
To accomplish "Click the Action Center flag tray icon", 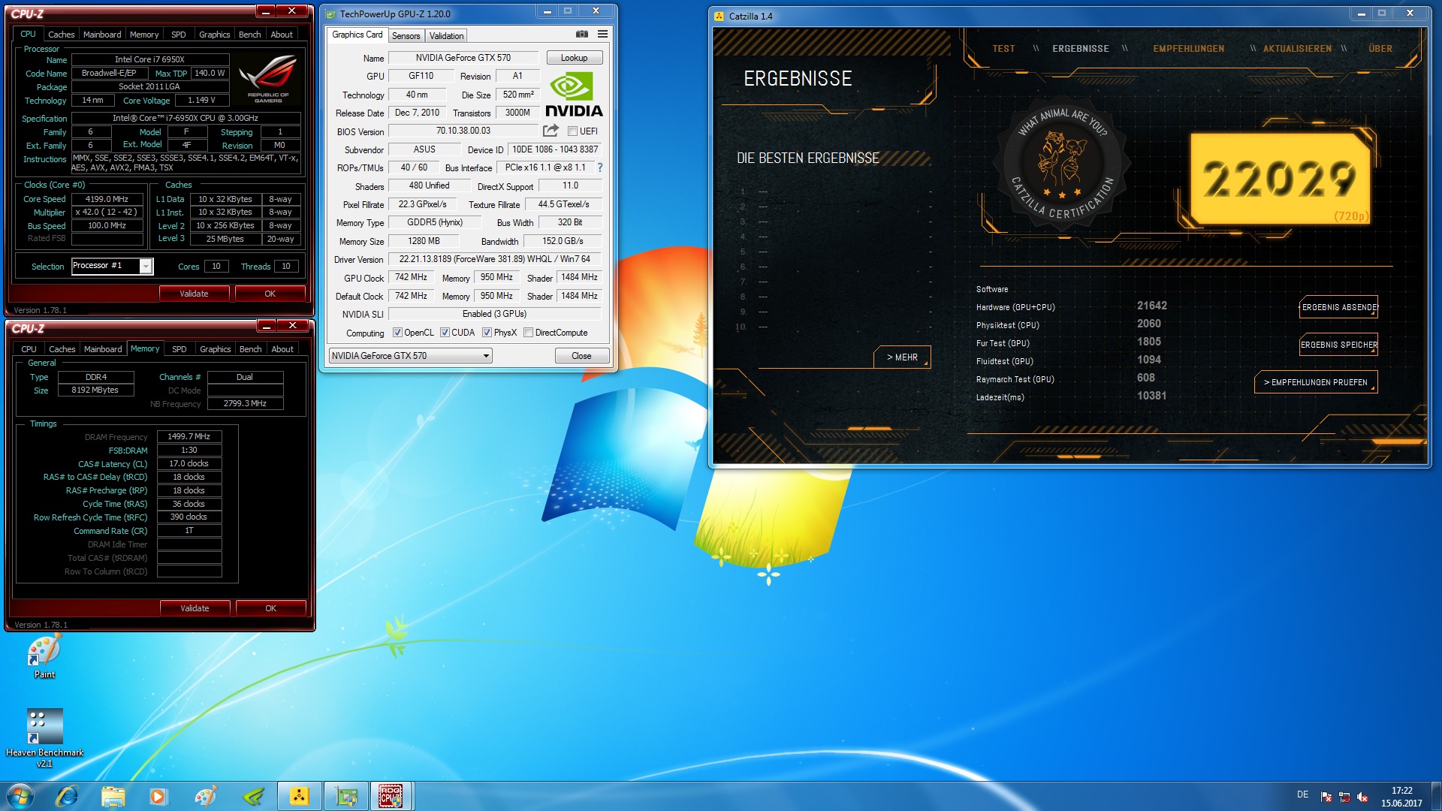I will tap(1326, 796).
